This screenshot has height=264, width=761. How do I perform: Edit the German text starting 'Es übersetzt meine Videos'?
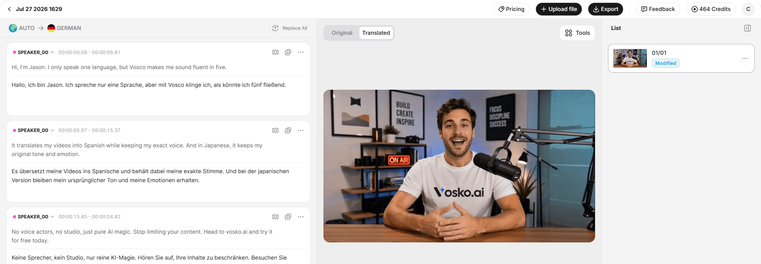150,176
